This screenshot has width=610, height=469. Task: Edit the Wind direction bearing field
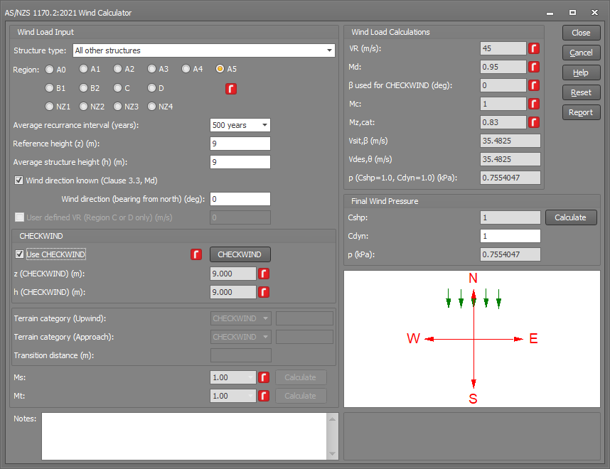click(240, 199)
